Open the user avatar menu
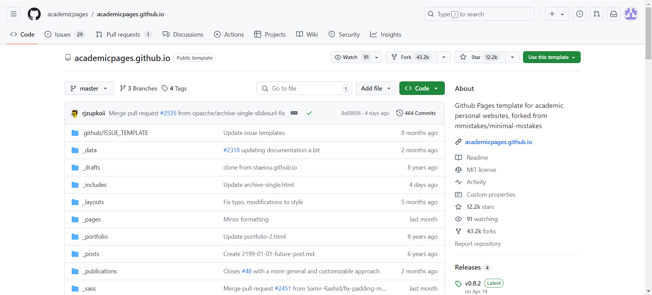 click(631, 14)
